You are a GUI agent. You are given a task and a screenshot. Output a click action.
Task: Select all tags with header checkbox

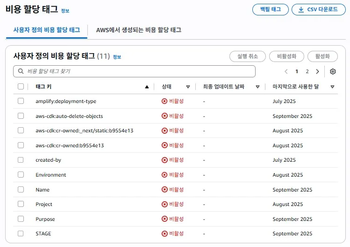tap(21, 86)
